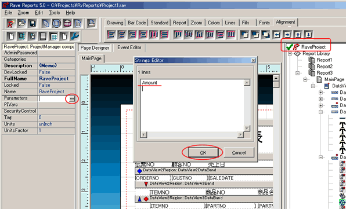This screenshot has width=346, height=209.
Task: Collapse the Report Library tree node
Action: click(x=290, y=54)
